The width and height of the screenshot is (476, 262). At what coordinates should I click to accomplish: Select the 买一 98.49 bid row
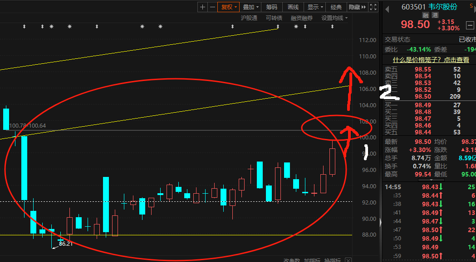tap(429, 105)
